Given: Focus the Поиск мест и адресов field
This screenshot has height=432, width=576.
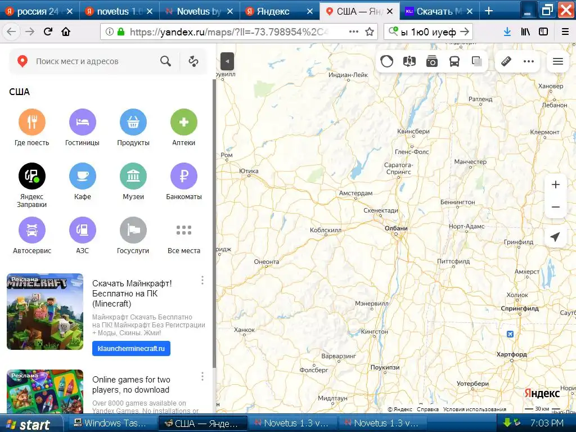Looking at the screenshot, I should (96, 61).
